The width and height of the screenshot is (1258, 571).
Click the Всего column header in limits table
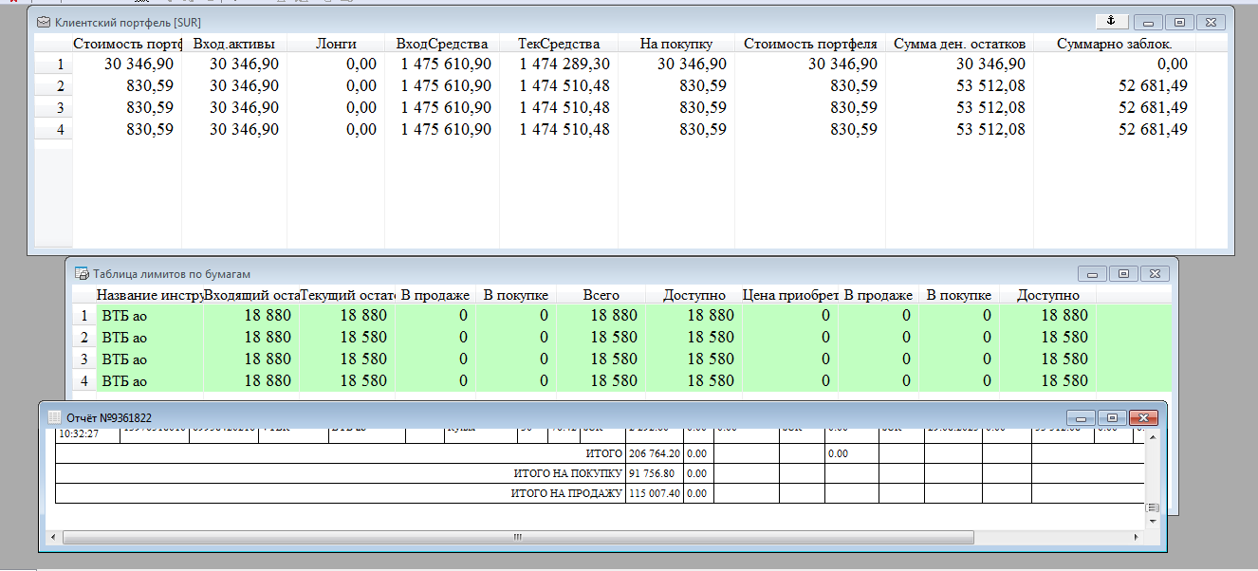[601, 295]
